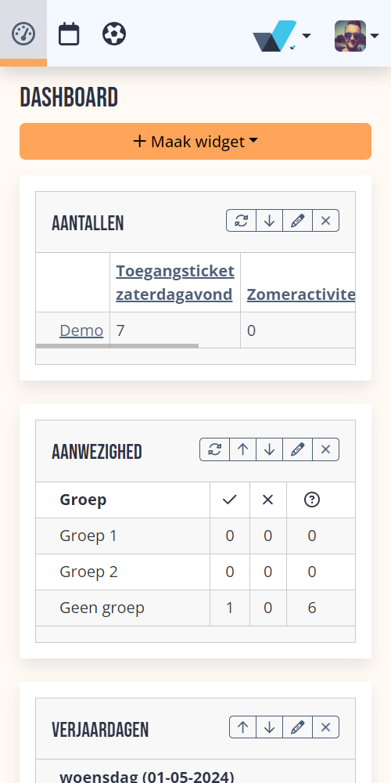The width and height of the screenshot is (391, 783).
Task: Edit the Aanwezigheid widget
Action: [297, 449]
